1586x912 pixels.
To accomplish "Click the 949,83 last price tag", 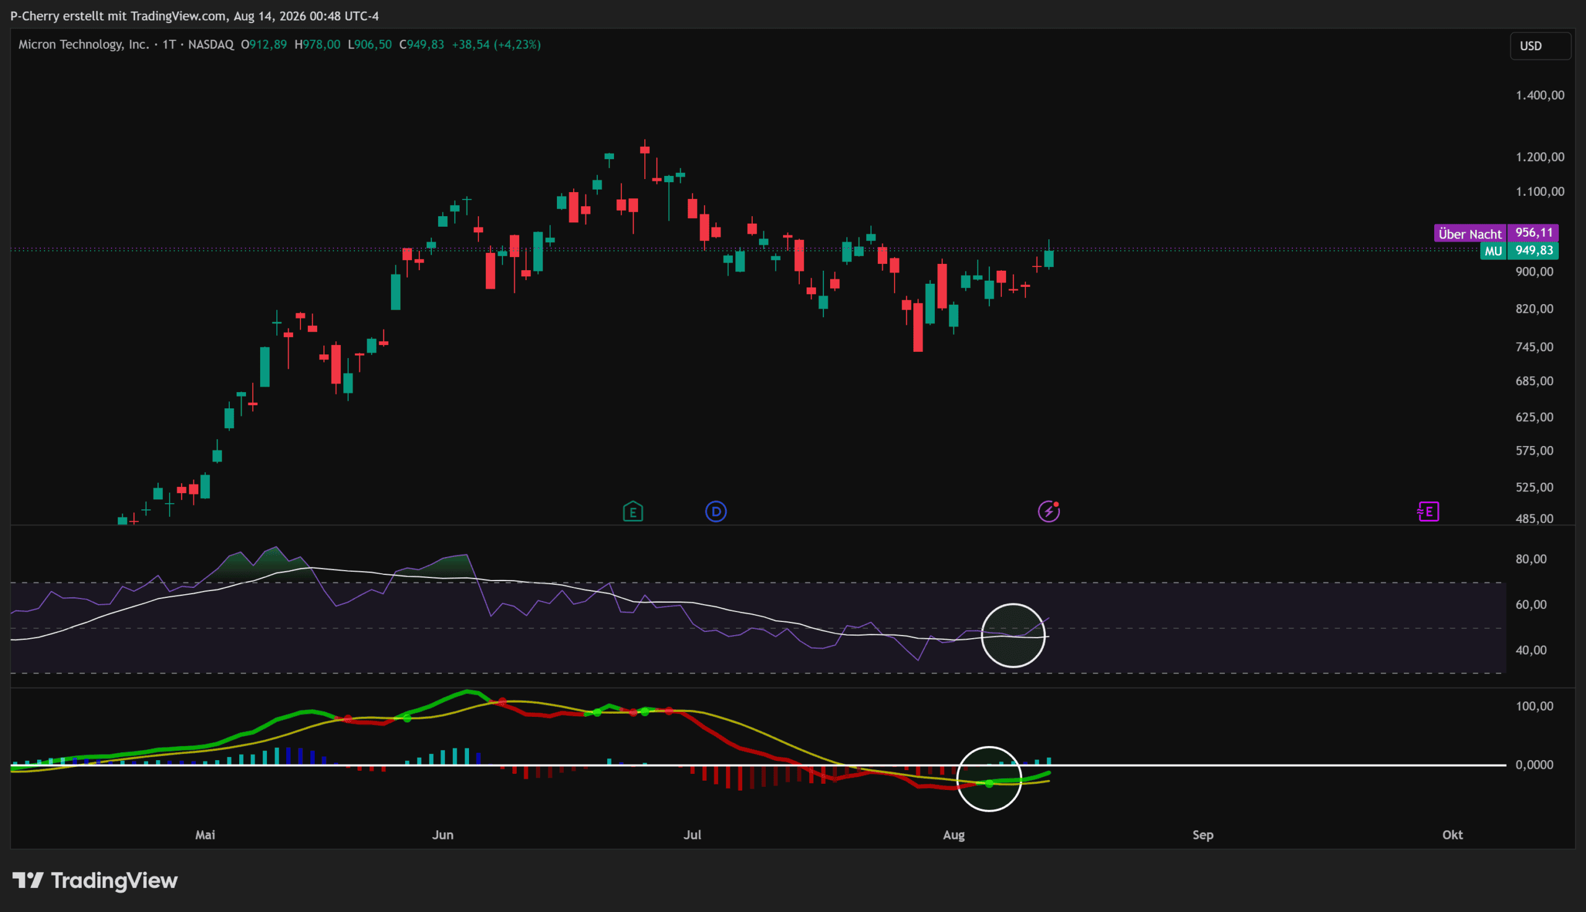I will (1533, 250).
